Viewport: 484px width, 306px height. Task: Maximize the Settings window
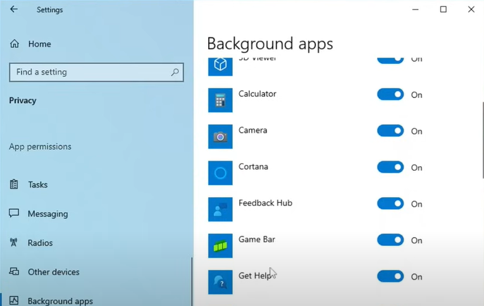pyautogui.click(x=444, y=9)
